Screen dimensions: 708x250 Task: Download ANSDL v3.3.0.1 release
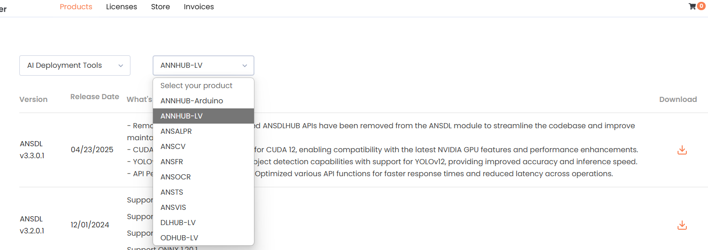click(682, 150)
